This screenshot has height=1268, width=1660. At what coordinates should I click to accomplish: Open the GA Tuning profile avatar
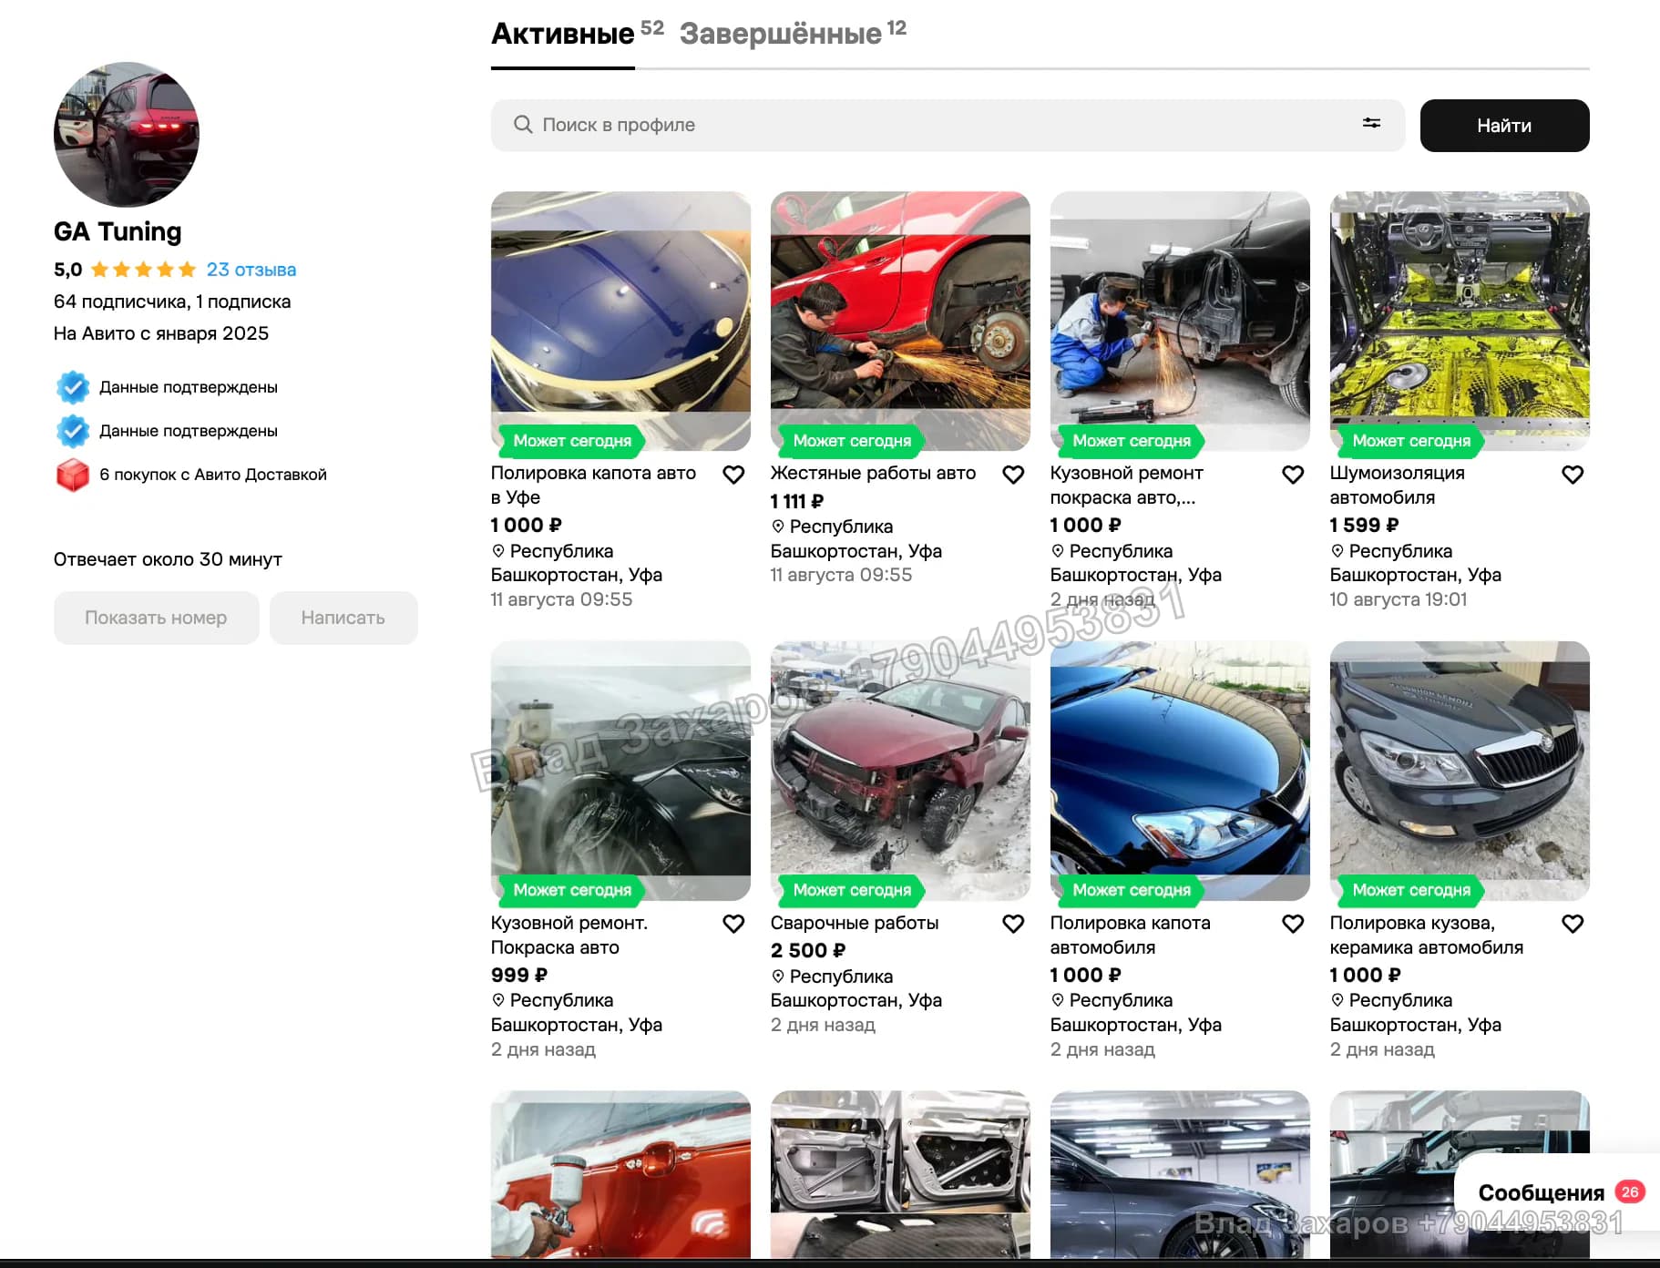click(x=127, y=134)
